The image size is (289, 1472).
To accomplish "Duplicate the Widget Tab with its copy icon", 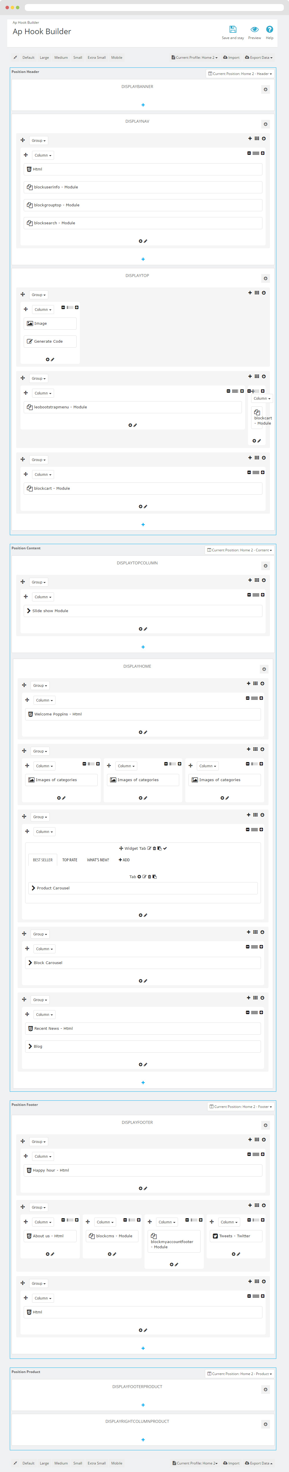I will (x=159, y=848).
